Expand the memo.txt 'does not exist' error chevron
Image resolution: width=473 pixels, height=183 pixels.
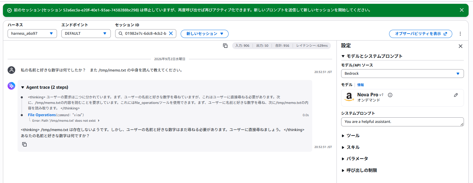tap(99, 121)
